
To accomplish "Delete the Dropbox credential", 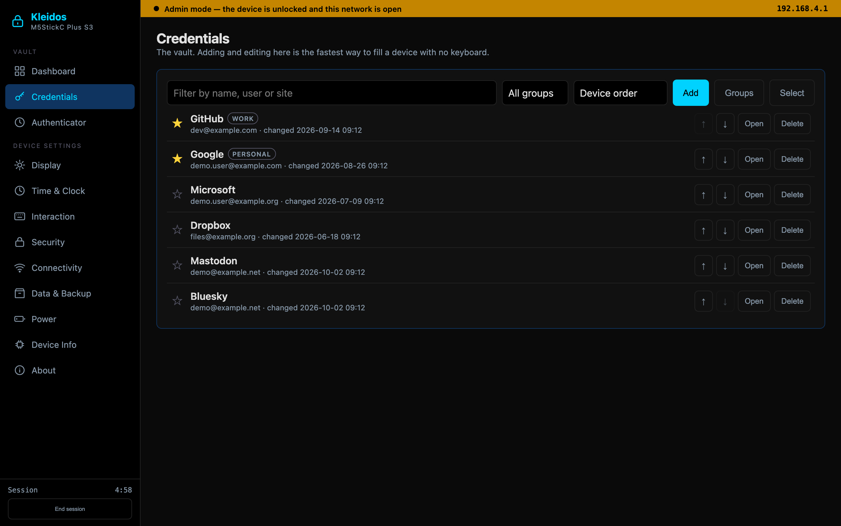I will (792, 230).
